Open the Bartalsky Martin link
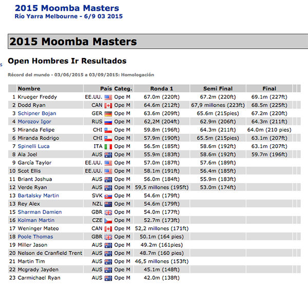308x290 pixels. coord(38,196)
